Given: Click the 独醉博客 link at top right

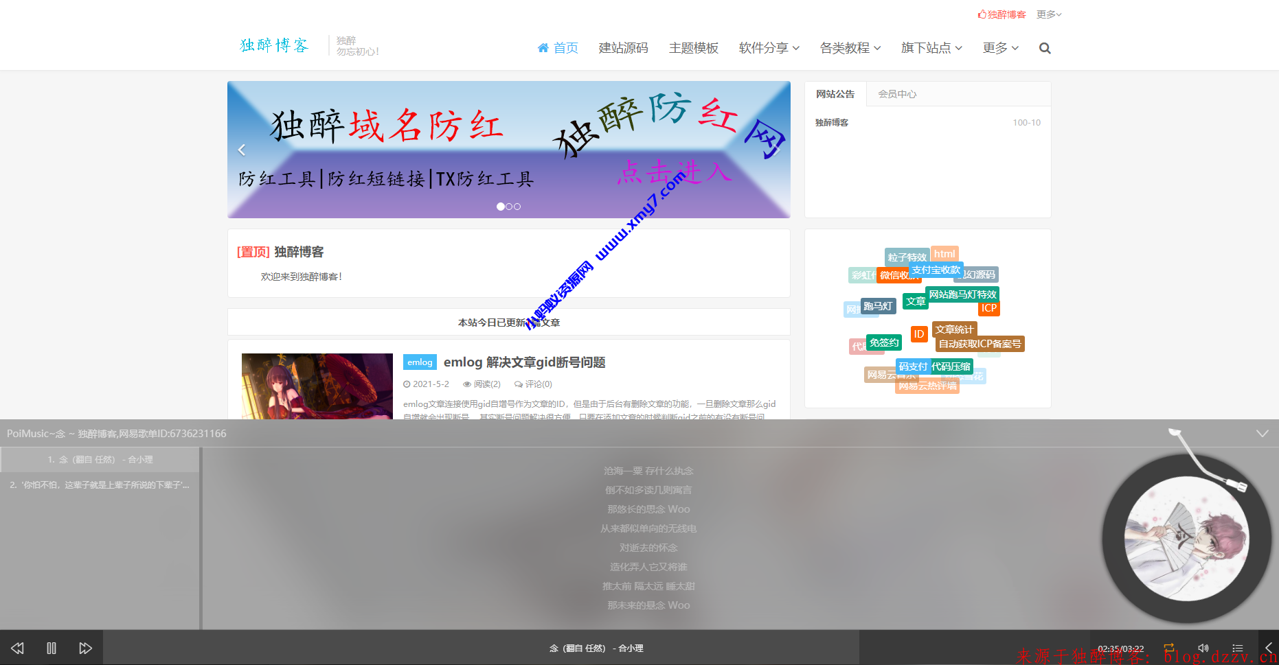Looking at the screenshot, I should 1002,14.
